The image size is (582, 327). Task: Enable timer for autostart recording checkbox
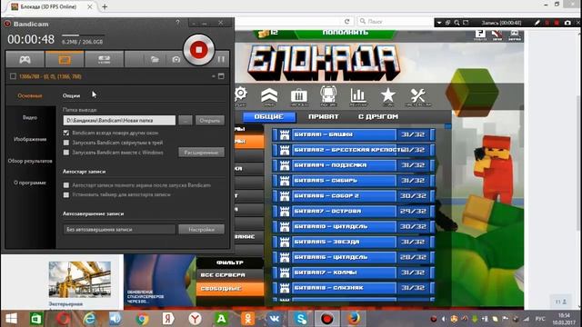[x=66, y=194]
